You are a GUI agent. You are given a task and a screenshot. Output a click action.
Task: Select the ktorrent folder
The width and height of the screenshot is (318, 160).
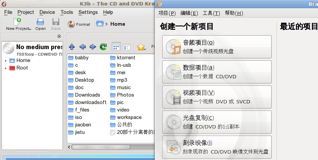click(x=123, y=58)
